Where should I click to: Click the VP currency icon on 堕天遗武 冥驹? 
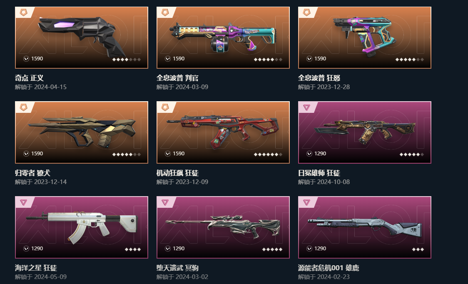[168, 249]
